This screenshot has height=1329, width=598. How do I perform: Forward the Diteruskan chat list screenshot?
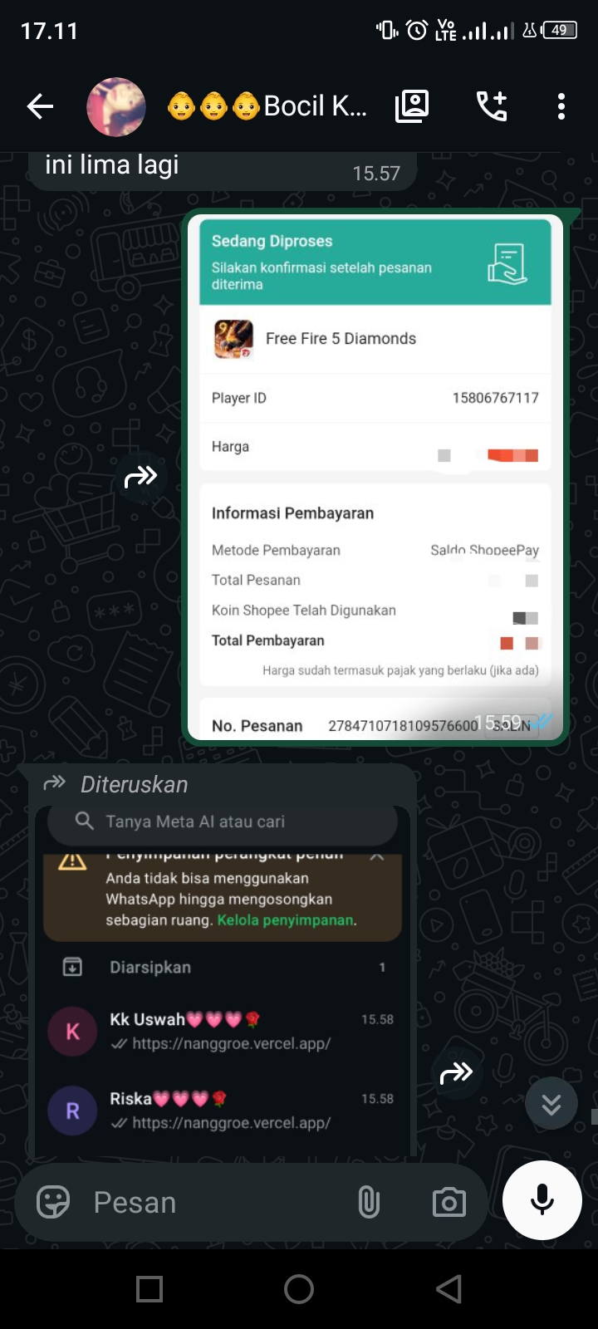[456, 1073]
